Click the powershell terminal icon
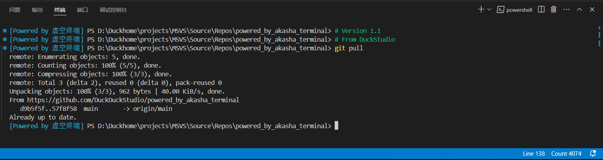The width and height of the screenshot is (603, 160). click(x=500, y=9)
